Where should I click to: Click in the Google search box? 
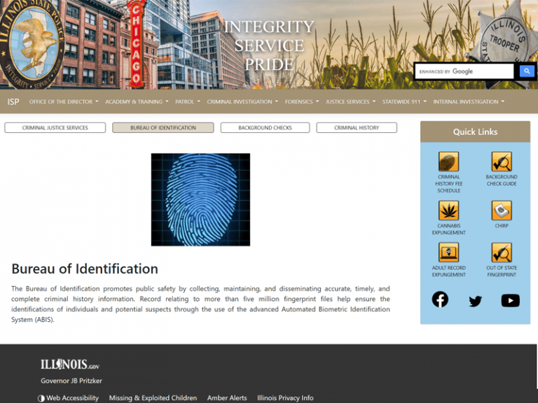click(x=464, y=71)
